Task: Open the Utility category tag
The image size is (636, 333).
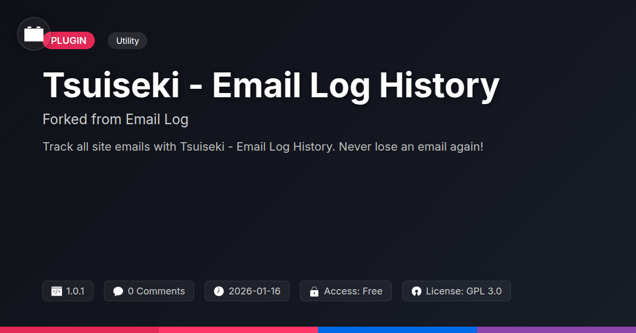Action: click(127, 41)
